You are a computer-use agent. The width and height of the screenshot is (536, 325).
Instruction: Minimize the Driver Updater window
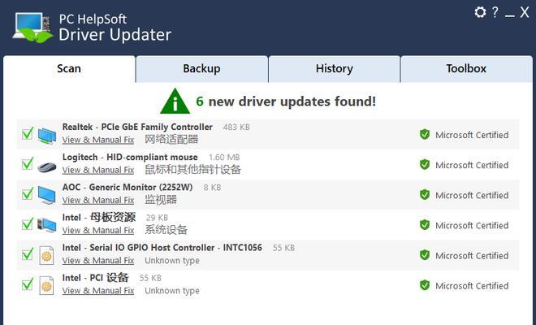pyautogui.click(x=510, y=14)
